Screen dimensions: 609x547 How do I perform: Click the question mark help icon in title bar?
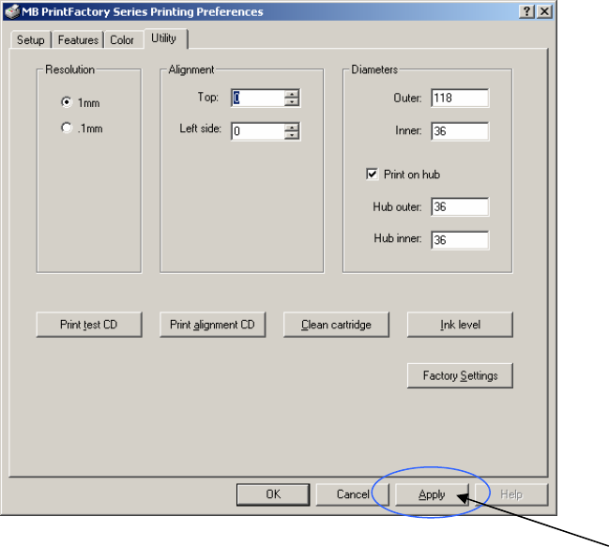coord(526,11)
